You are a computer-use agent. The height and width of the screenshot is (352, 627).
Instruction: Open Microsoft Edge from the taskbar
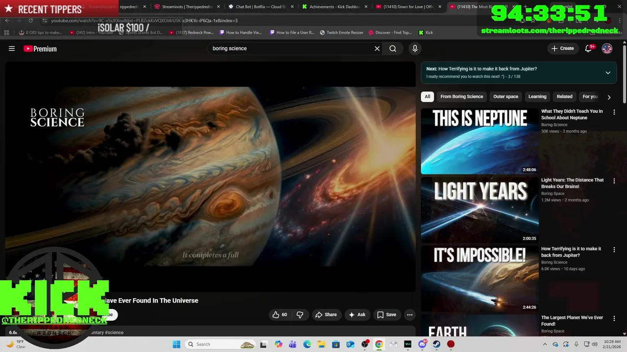(307, 344)
